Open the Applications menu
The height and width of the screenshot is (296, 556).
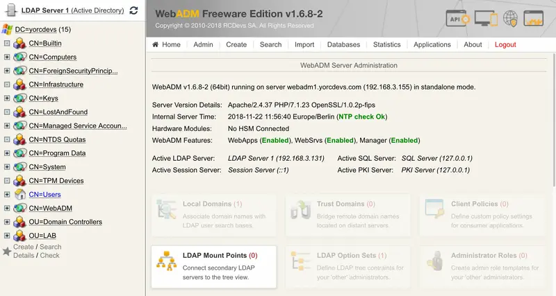[432, 44]
